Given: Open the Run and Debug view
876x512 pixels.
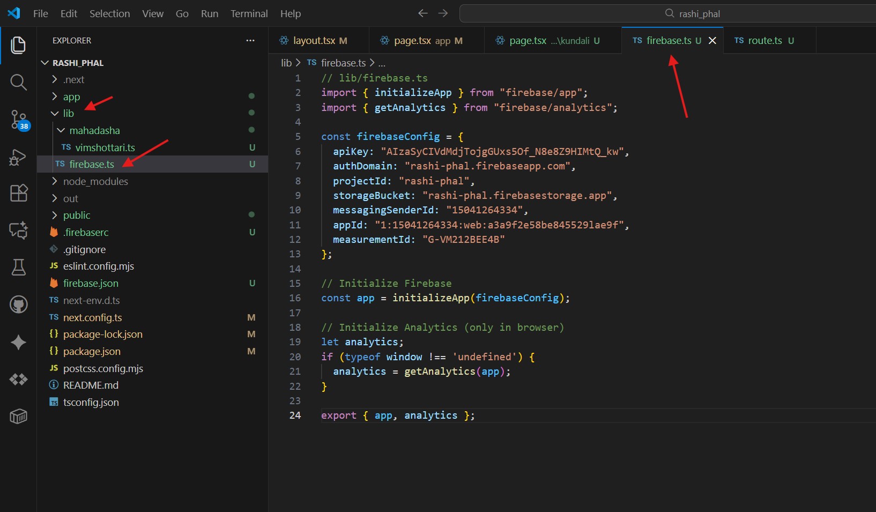Looking at the screenshot, I should pos(18,157).
